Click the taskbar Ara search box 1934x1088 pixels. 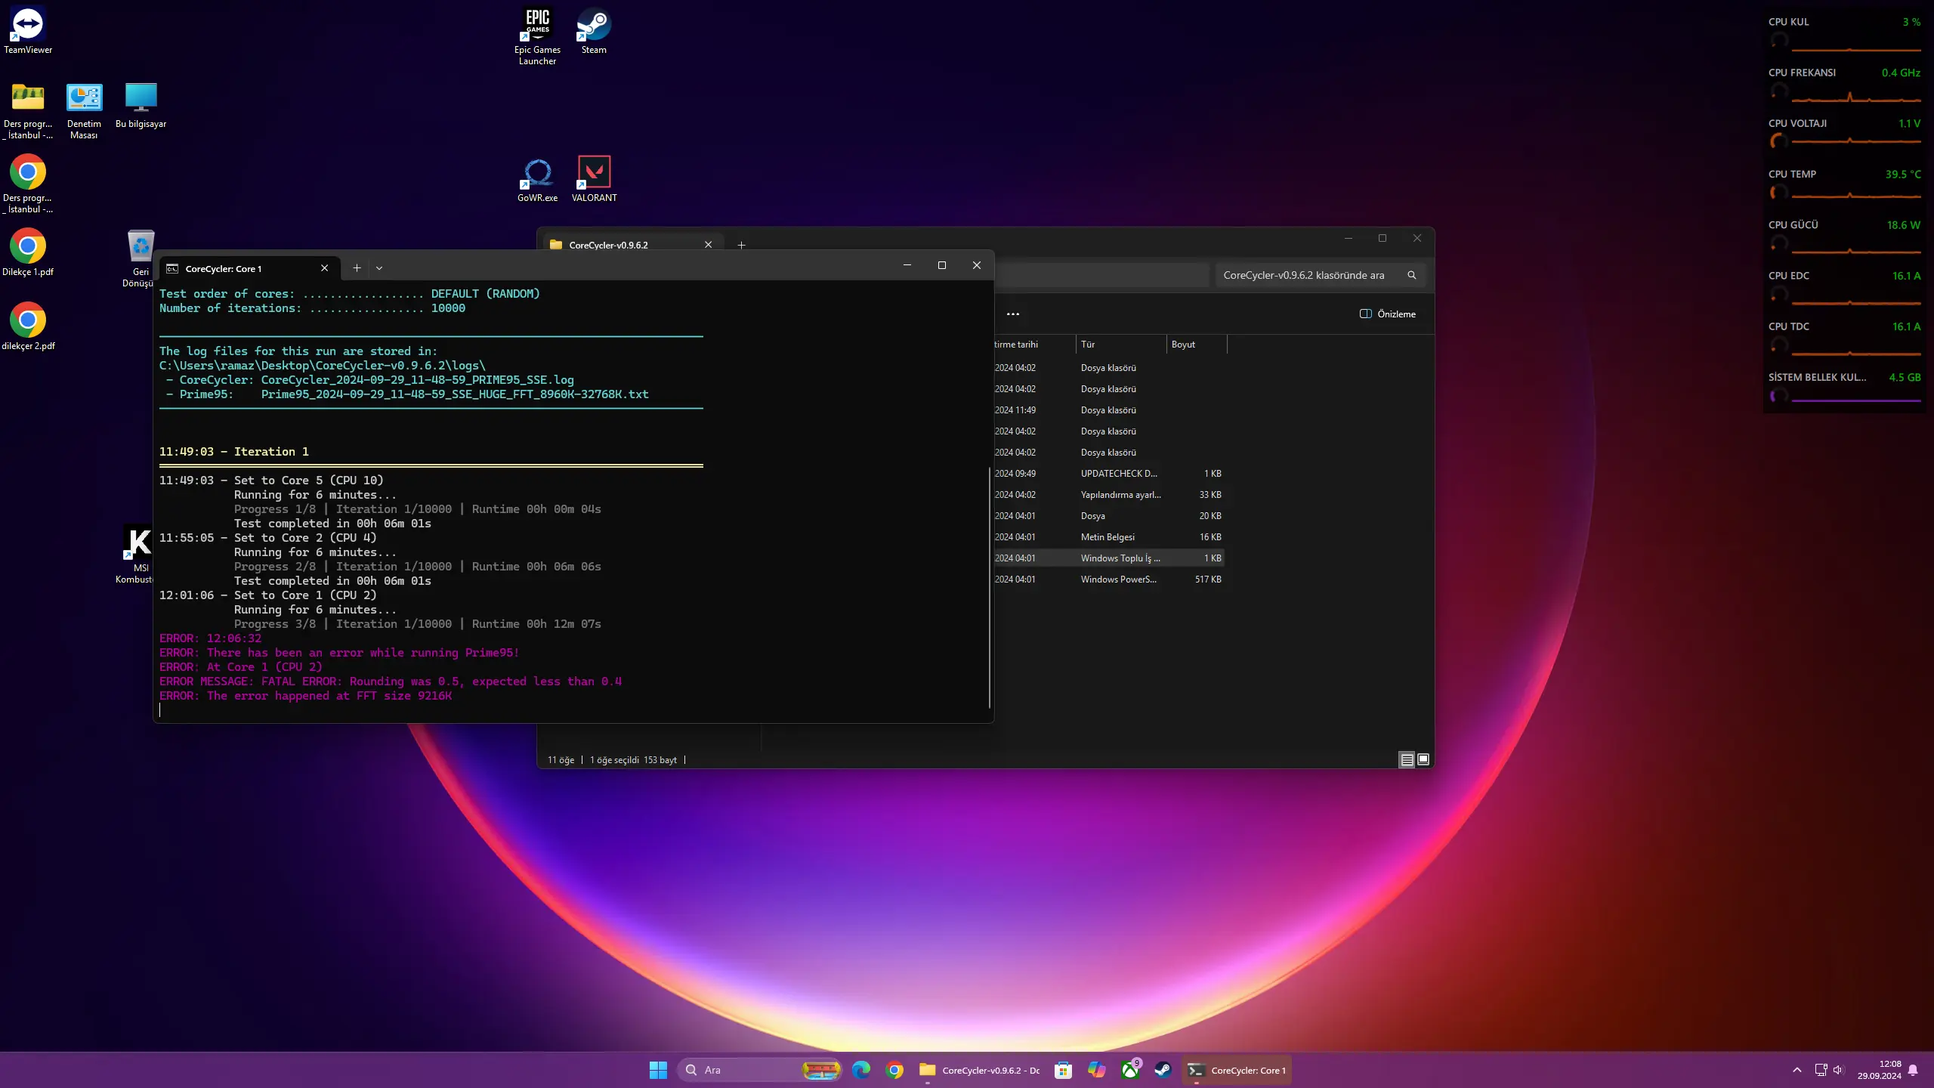point(760,1070)
